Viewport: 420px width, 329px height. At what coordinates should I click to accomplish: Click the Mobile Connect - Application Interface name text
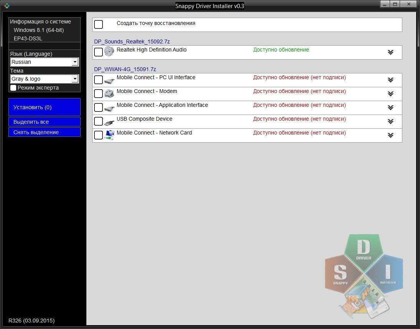point(162,105)
